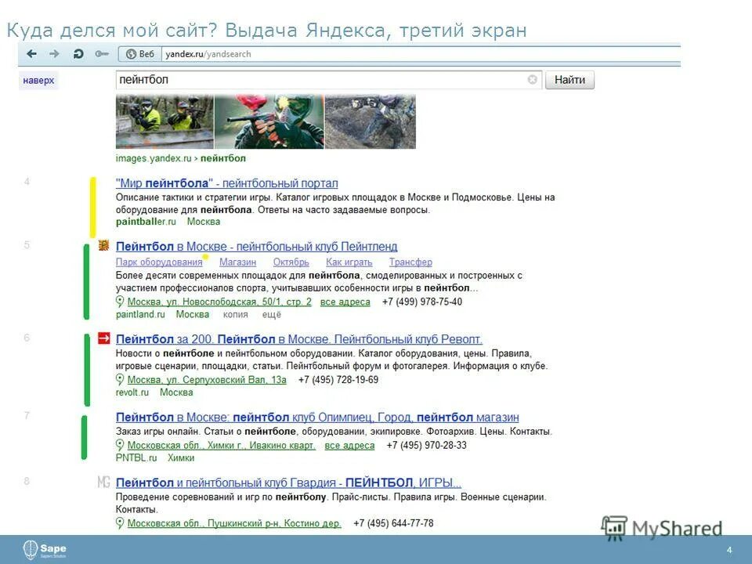
Task: Click Москва region label after paintballer.ru
Action: (x=204, y=222)
